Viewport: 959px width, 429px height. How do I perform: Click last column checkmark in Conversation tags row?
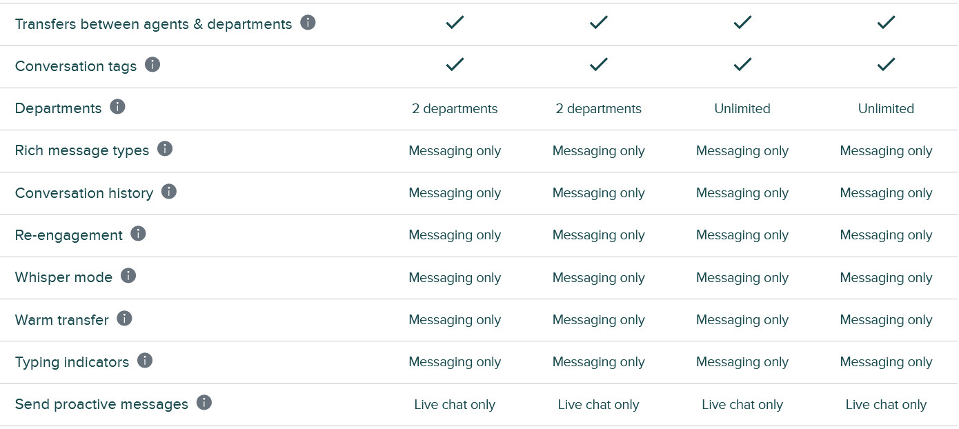point(886,65)
